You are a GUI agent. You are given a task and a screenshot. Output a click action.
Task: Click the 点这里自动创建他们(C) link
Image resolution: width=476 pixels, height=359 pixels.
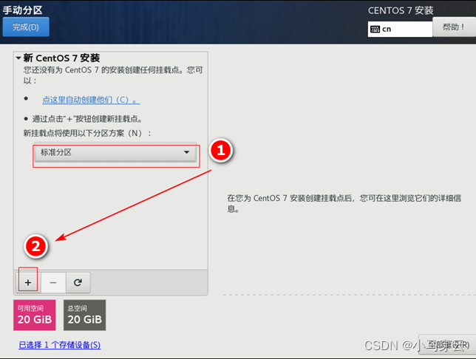[91, 100]
